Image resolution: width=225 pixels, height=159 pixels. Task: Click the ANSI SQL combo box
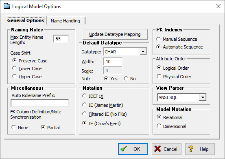coord(181,97)
